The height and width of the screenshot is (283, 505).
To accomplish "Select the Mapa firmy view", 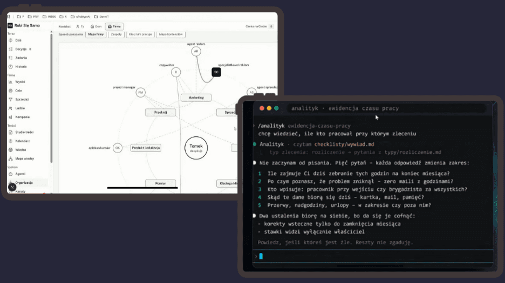I will pos(96,34).
